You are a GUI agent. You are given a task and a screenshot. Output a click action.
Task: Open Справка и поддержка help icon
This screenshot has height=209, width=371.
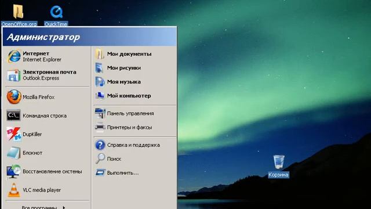click(x=100, y=145)
